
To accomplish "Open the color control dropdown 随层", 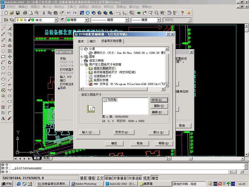I will point(87,20).
